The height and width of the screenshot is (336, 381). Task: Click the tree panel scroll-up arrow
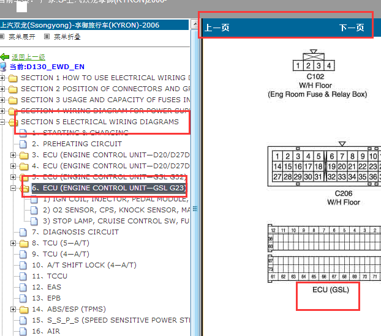pyautogui.click(x=195, y=24)
